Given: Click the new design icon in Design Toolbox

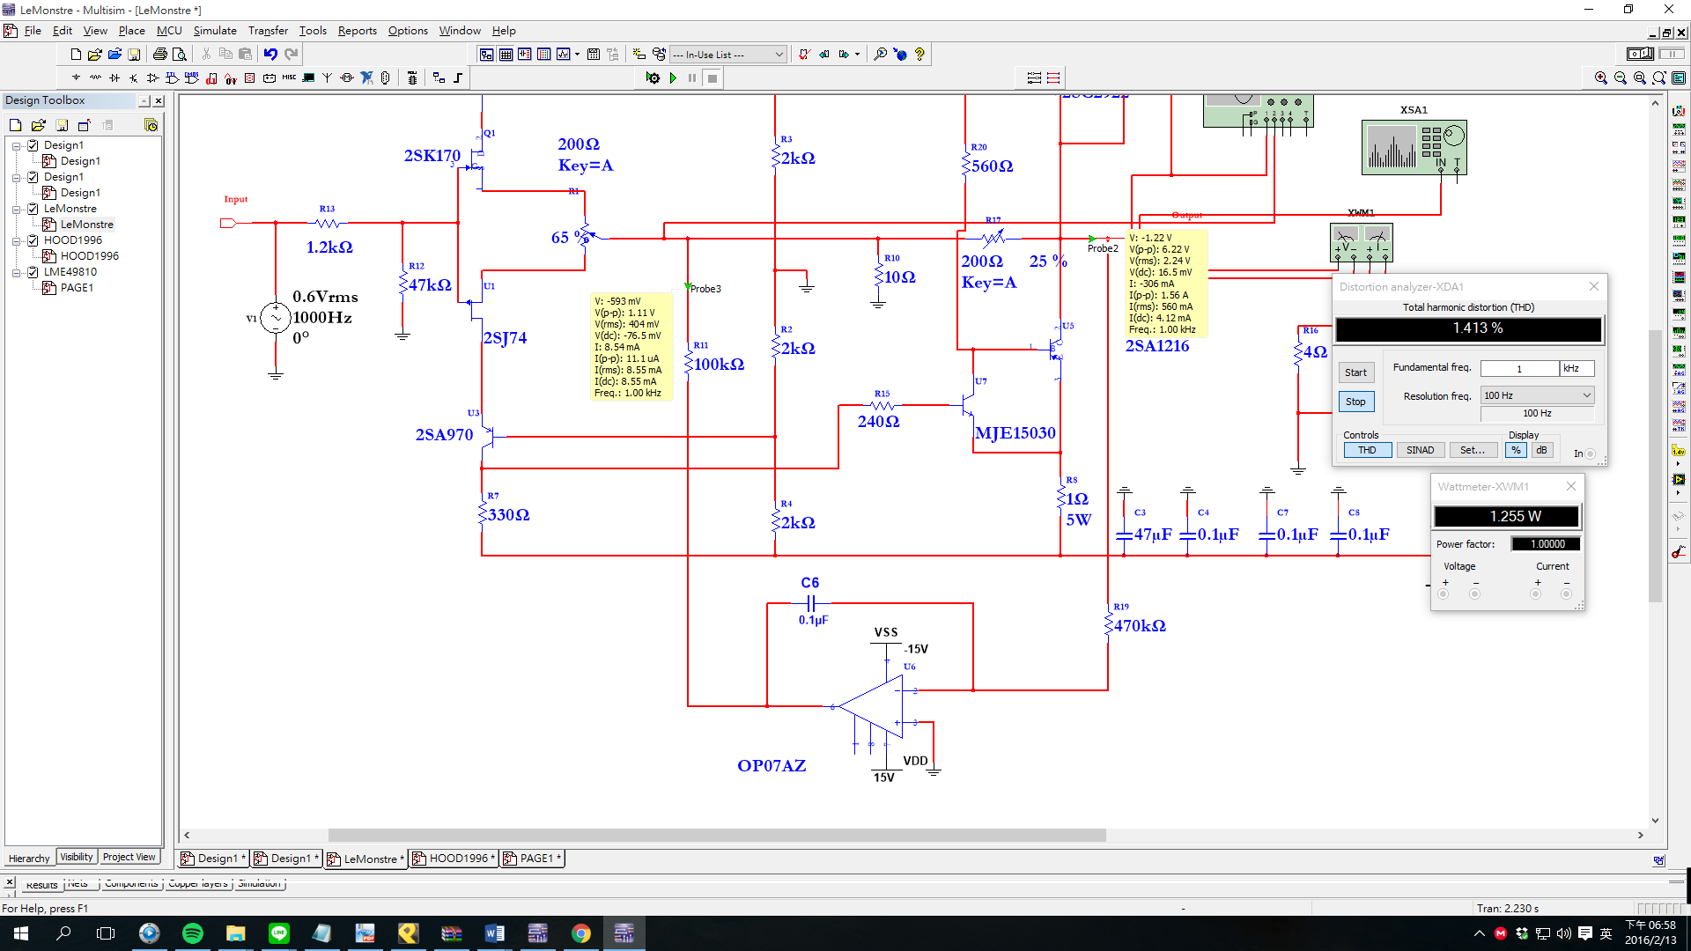Looking at the screenshot, I should (15, 125).
